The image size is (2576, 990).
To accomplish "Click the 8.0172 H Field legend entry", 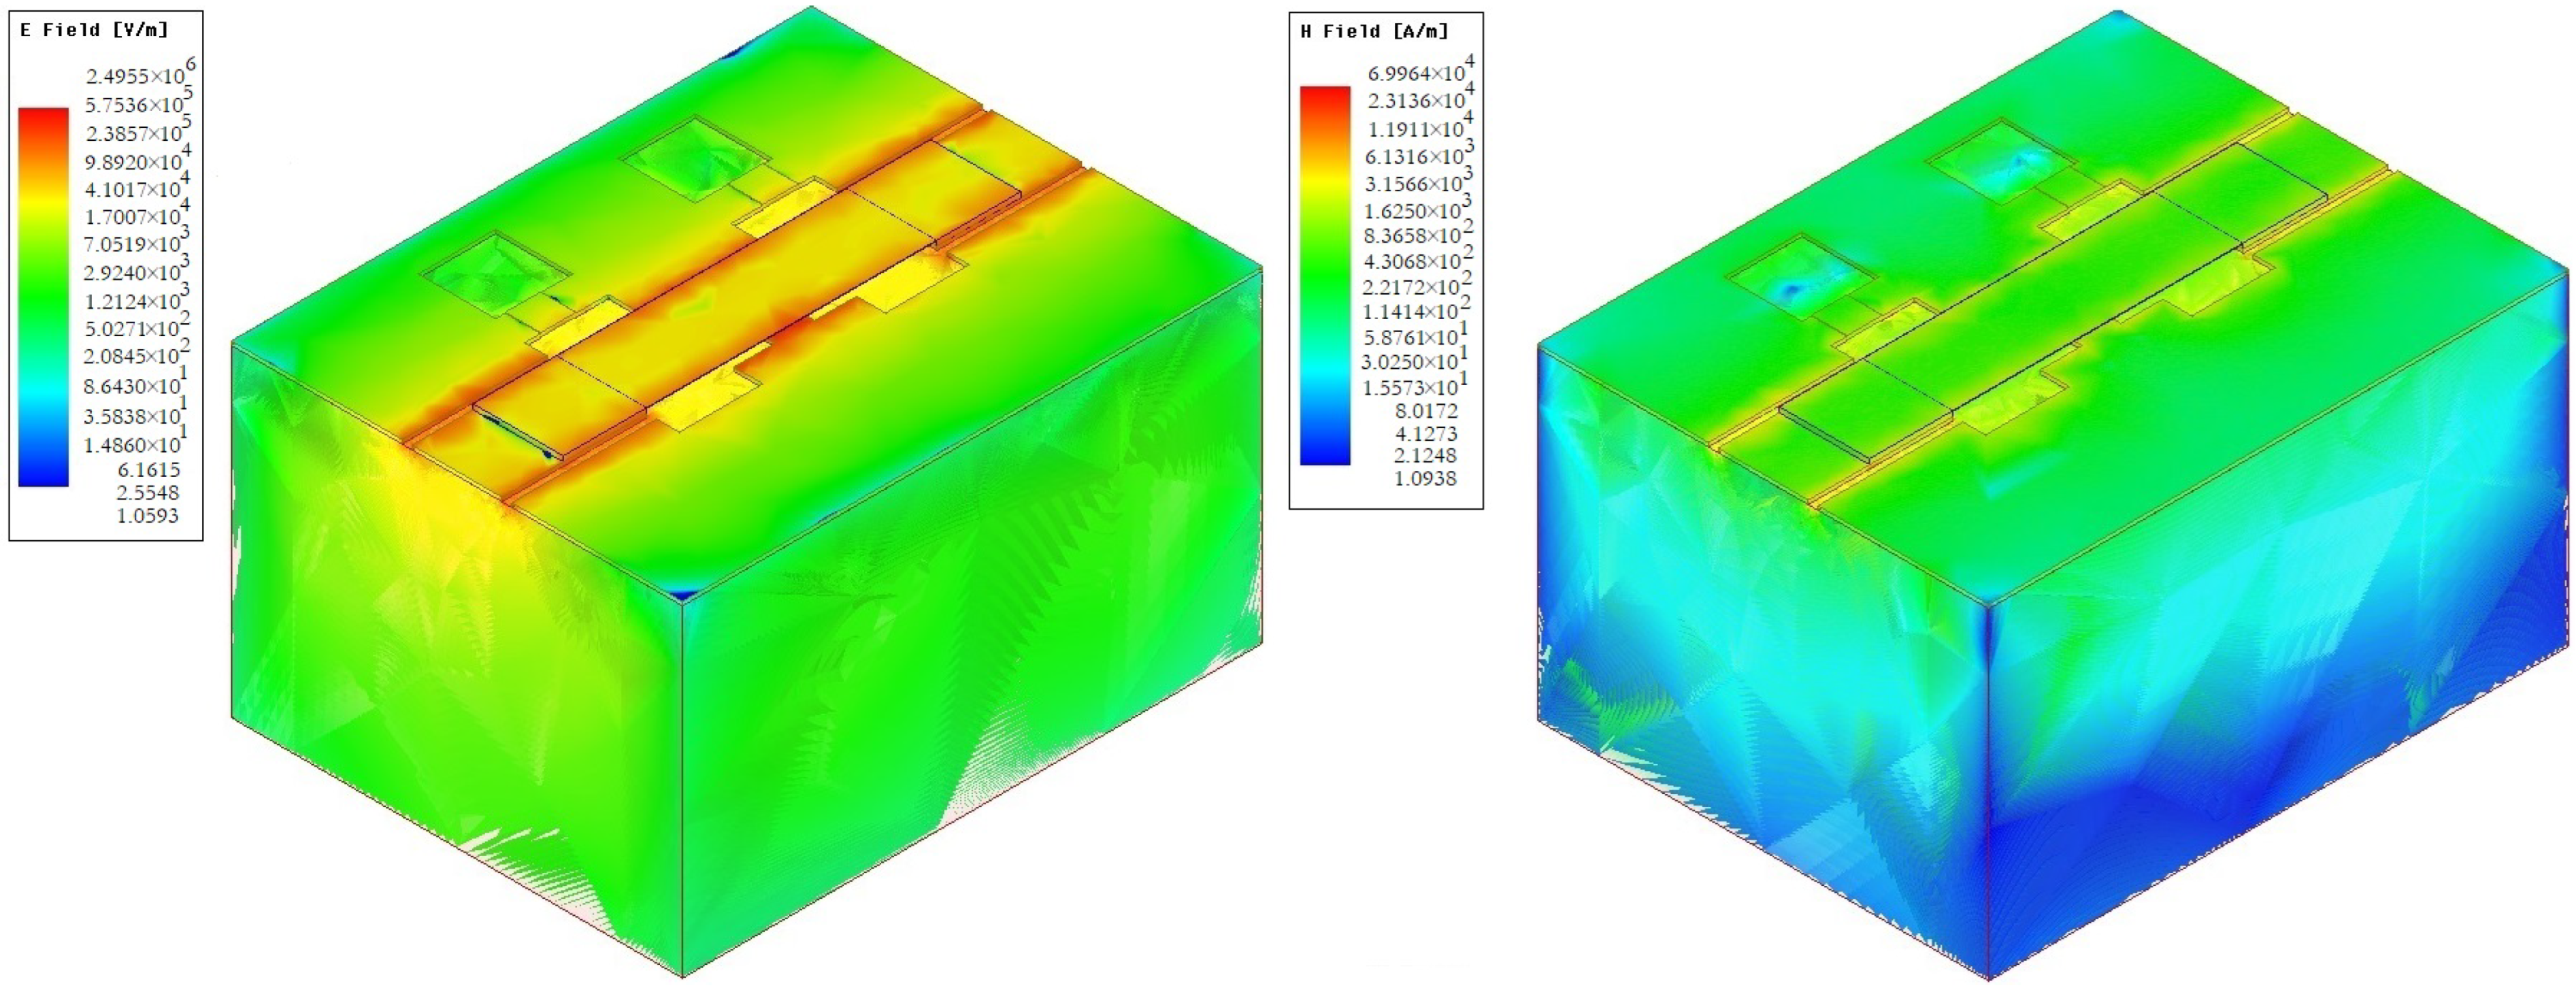I will point(1426,411).
